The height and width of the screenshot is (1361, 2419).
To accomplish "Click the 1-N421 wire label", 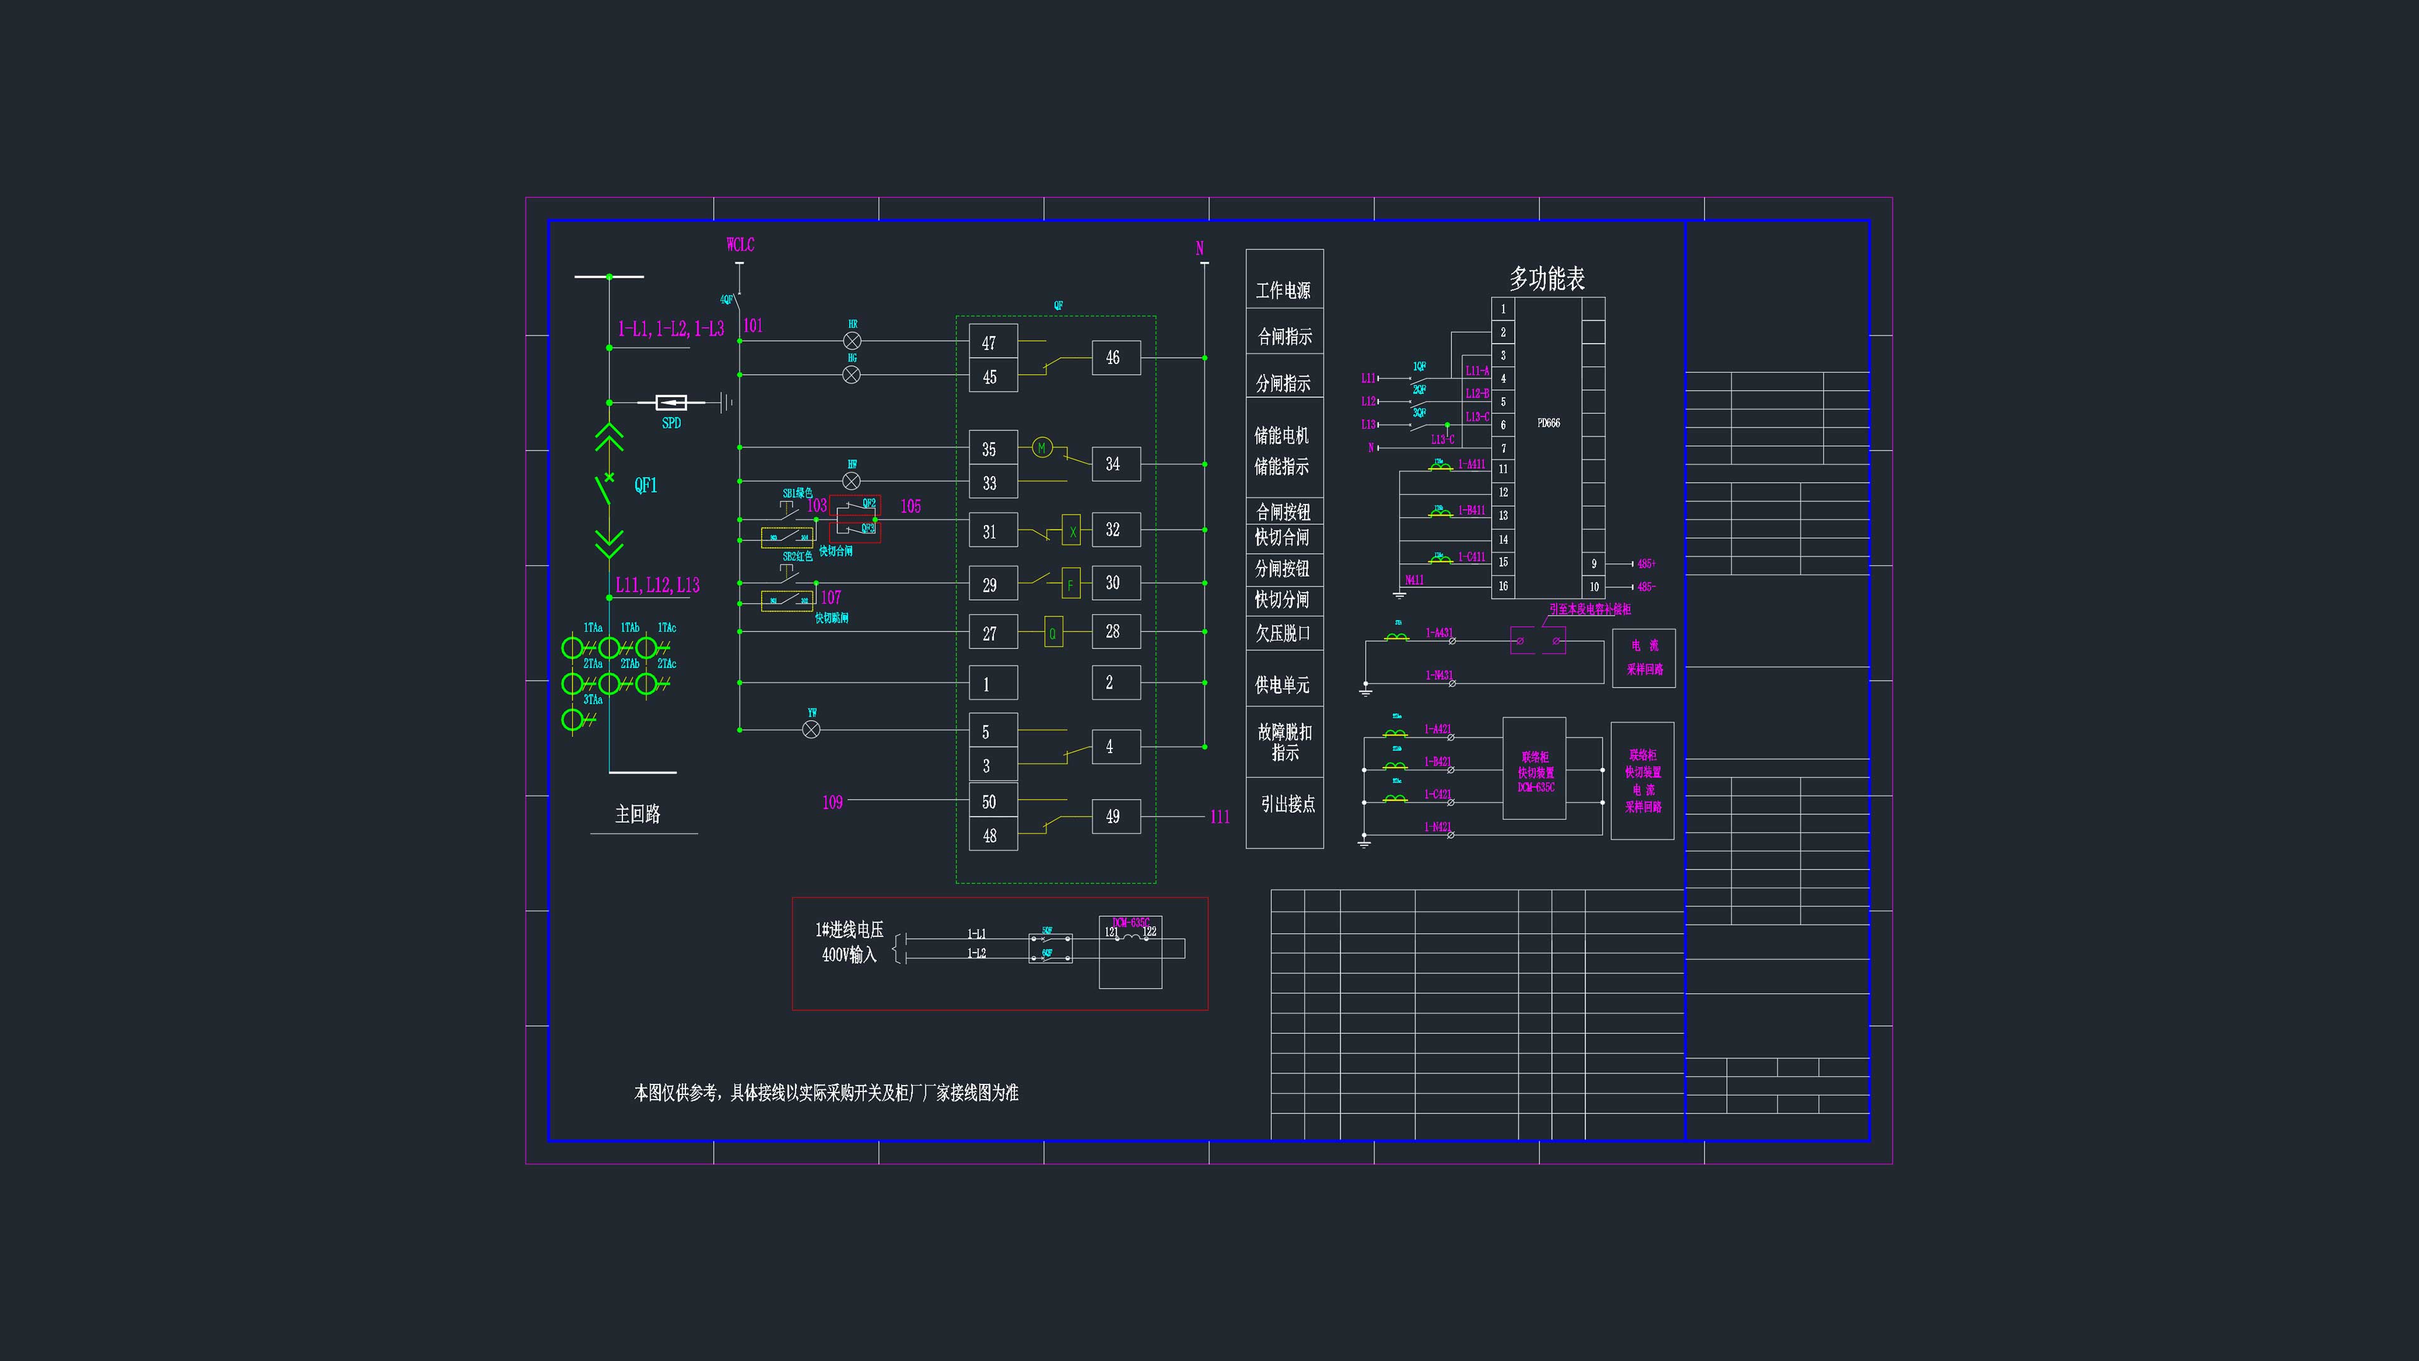I will (1438, 827).
